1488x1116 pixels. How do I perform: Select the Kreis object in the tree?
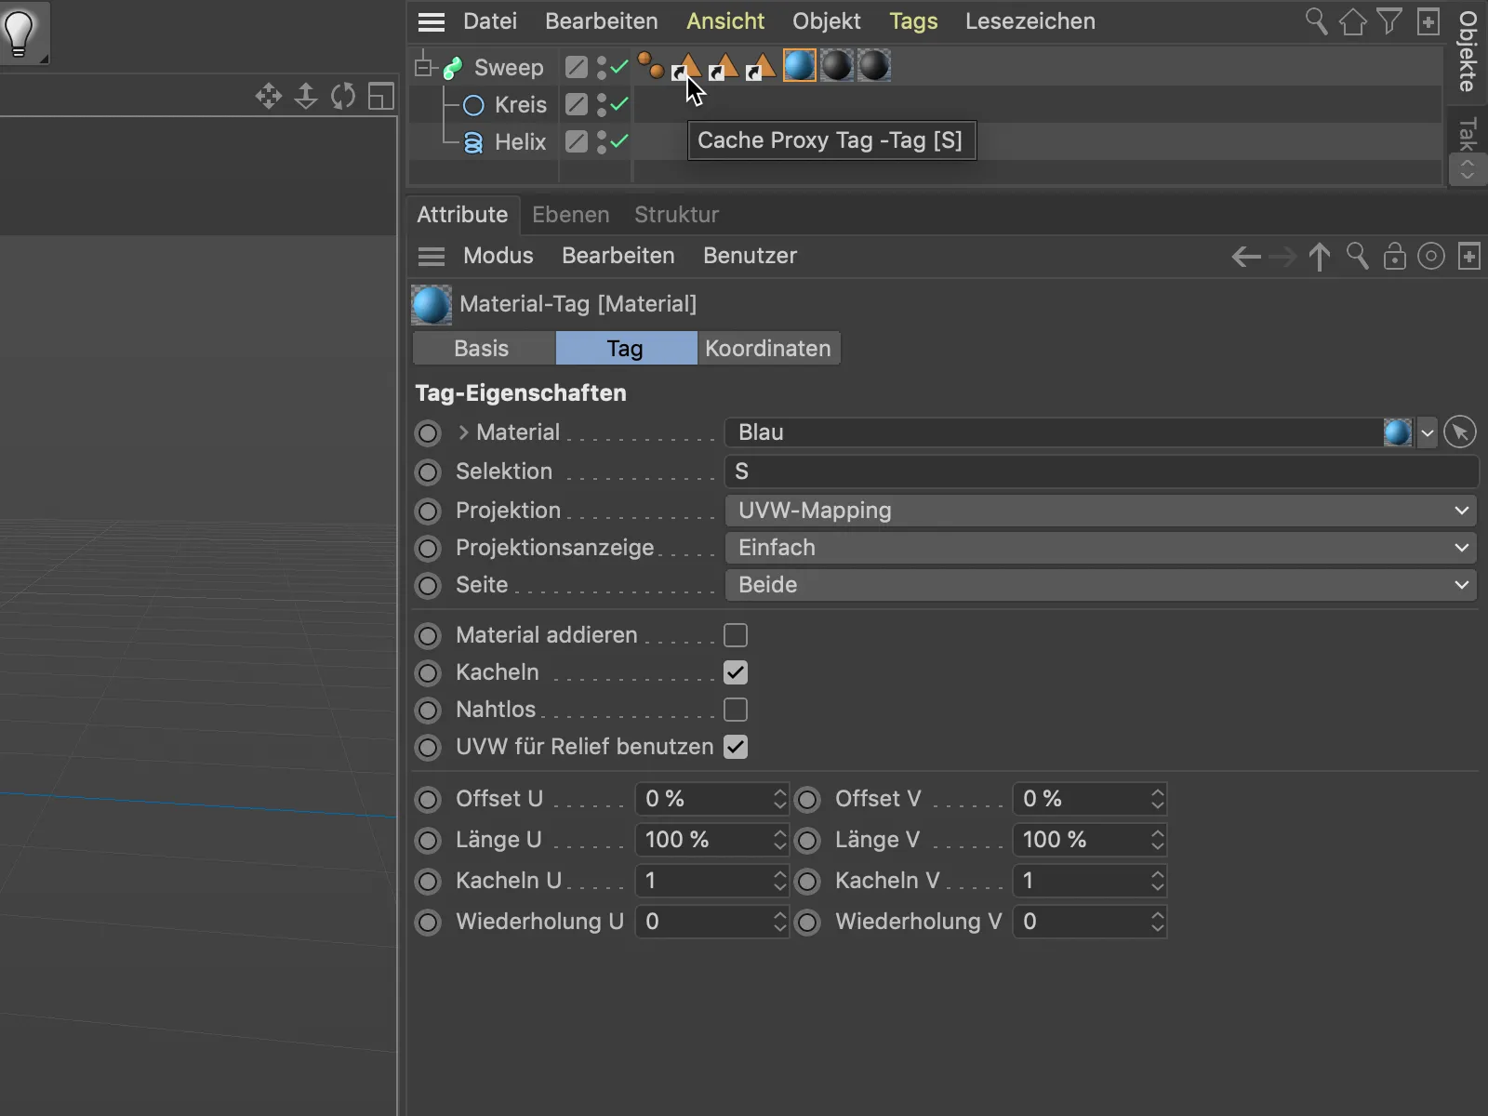click(x=520, y=105)
